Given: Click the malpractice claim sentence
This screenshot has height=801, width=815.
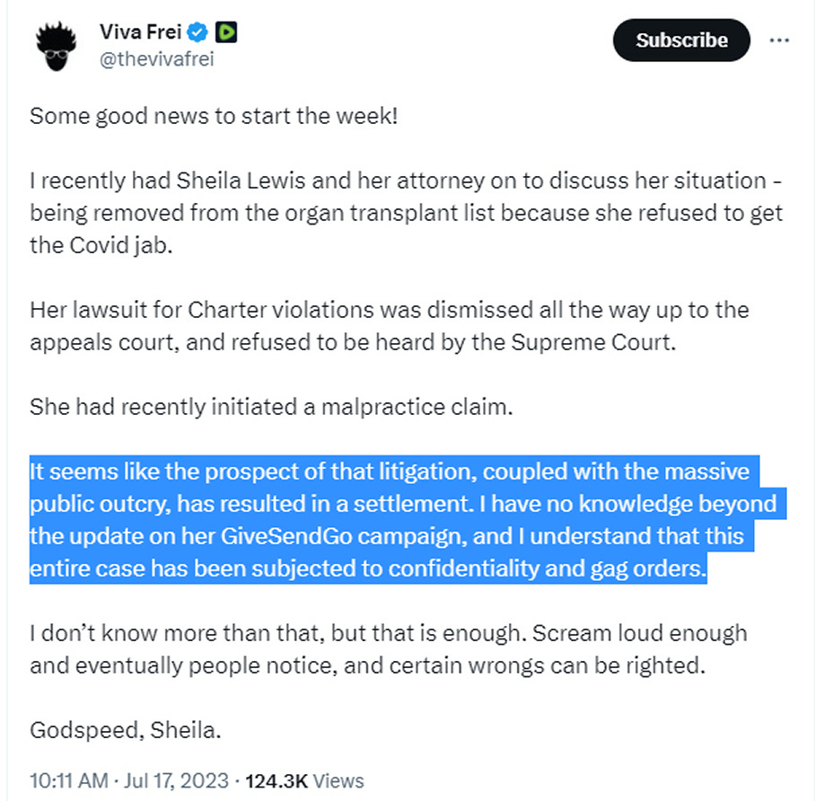Looking at the screenshot, I should (271, 407).
